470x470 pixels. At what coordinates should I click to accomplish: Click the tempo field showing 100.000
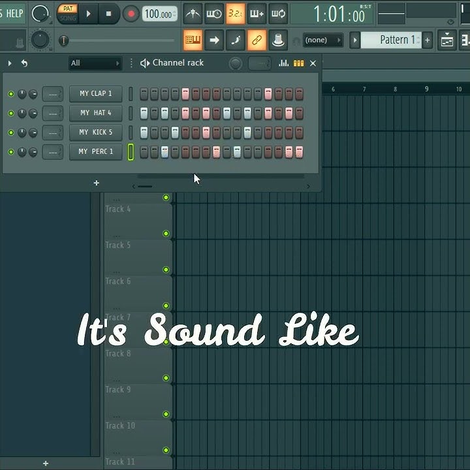159,14
